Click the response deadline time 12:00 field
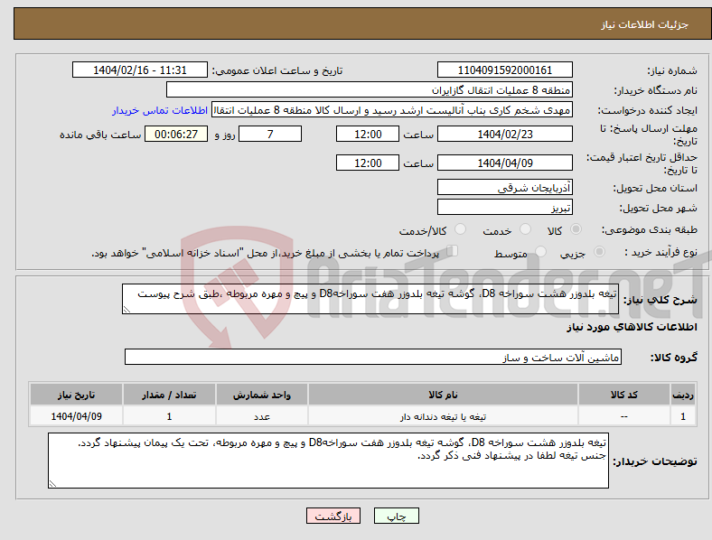The width and height of the screenshot is (712, 540). [x=368, y=134]
